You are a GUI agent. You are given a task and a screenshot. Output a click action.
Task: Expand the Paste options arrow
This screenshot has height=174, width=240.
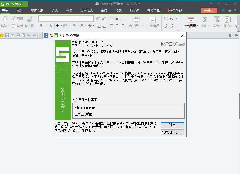pyautogui.click(x=8, y=26)
